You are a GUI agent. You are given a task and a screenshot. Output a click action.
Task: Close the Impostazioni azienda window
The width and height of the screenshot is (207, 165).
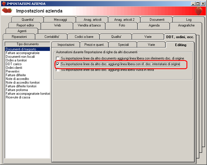point(203,4)
